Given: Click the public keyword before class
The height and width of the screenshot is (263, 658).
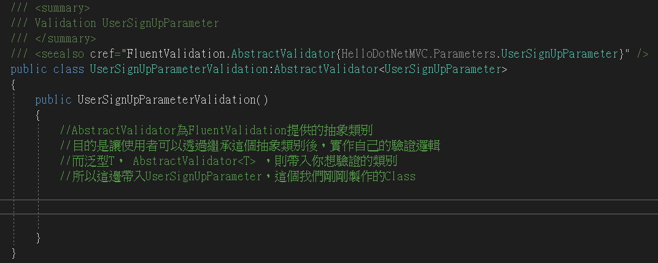Looking at the screenshot, I should [28, 69].
